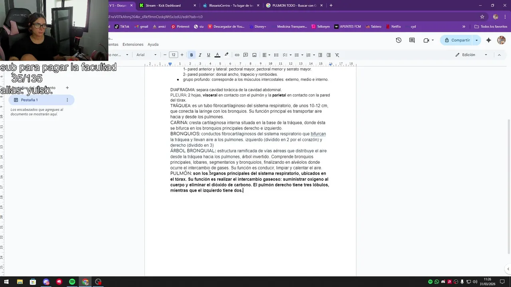Image resolution: width=511 pixels, height=287 pixels.
Task: Open a new browser tab
Action: pyautogui.click(x=331, y=6)
